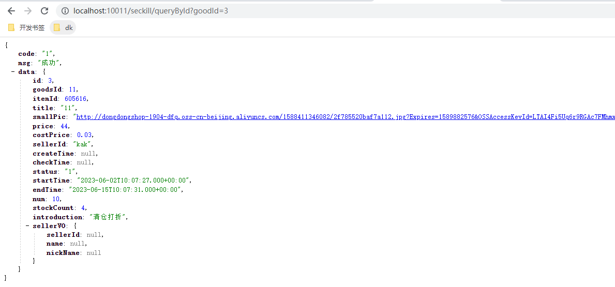Image resolution: width=615 pixels, height=287 pixels.
Task: Select the title key
Action: coord(42,108)
